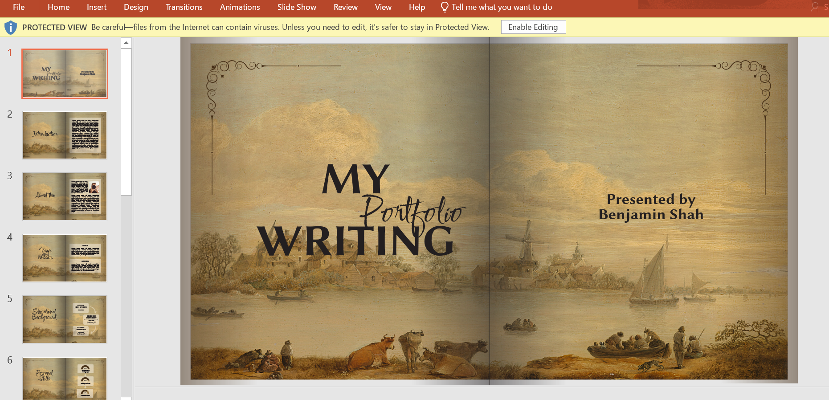Screen dimensions: 829x400
Task: Go to the Transitions tab
Action: 184,7
